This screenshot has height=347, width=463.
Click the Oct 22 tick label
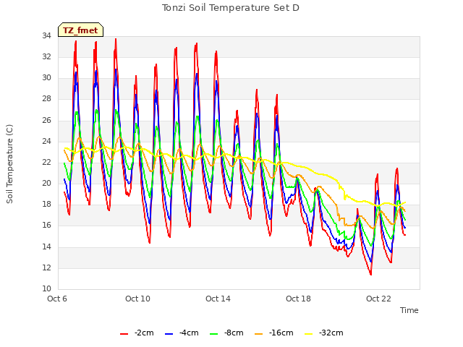[378, 299]
